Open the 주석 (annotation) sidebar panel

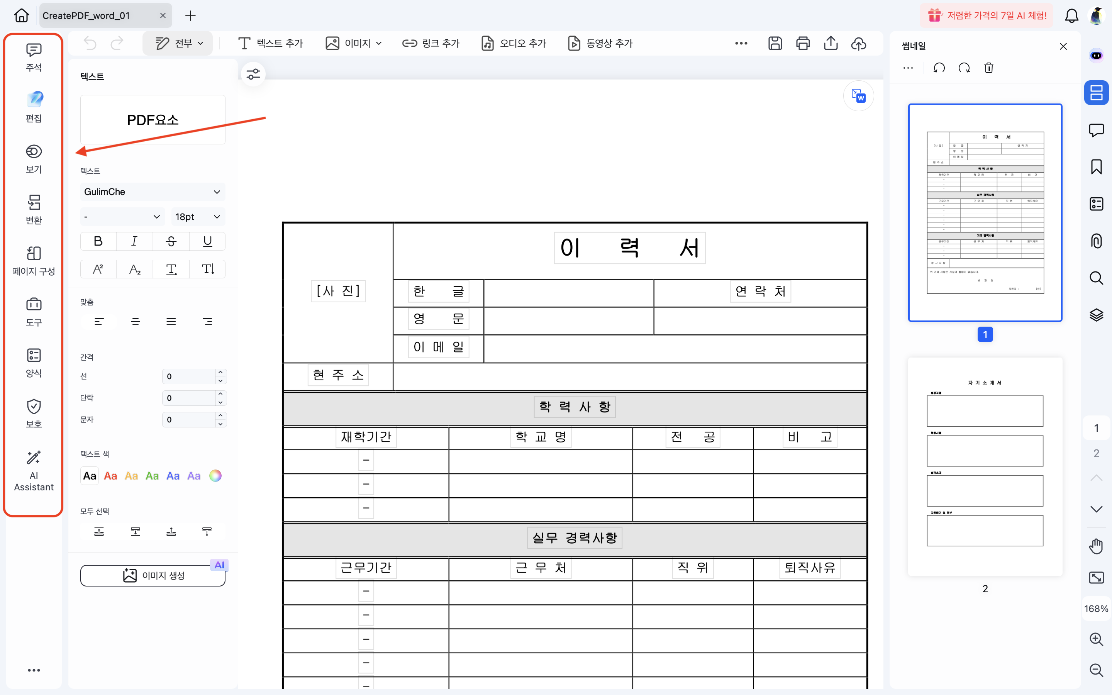pyautogui.click(x=33, y=56)
